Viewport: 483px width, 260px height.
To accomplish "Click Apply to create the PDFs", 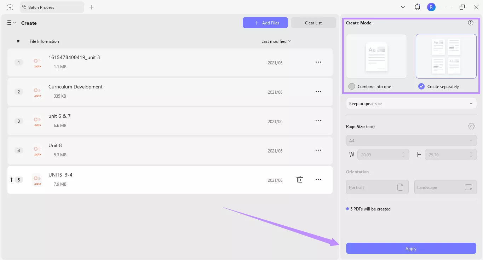I will pyautogui.click(x=411, y=248).
